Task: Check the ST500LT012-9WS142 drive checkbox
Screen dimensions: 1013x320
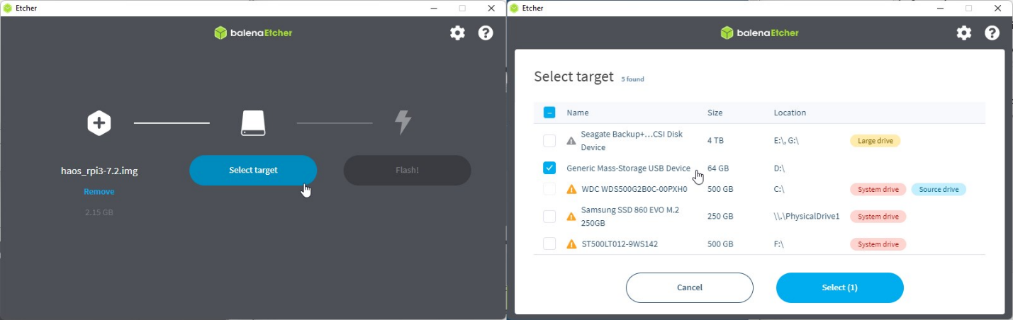Action: pyautogui.click(x=549, y=244)
